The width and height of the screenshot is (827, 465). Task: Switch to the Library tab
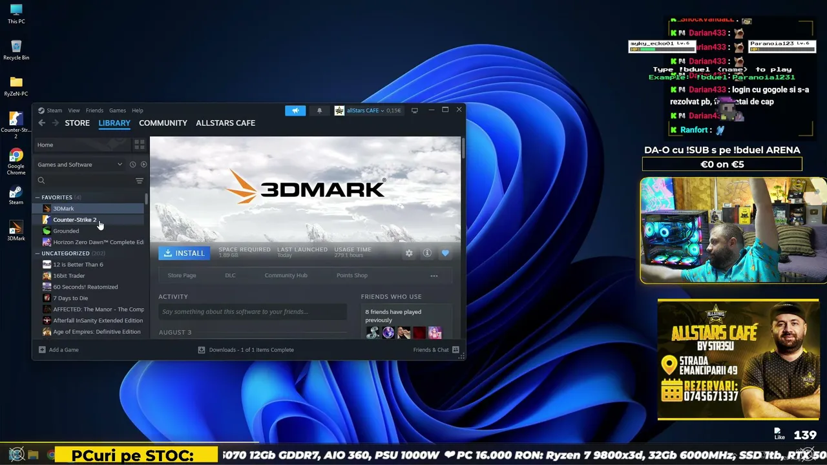tap(114, 123)
